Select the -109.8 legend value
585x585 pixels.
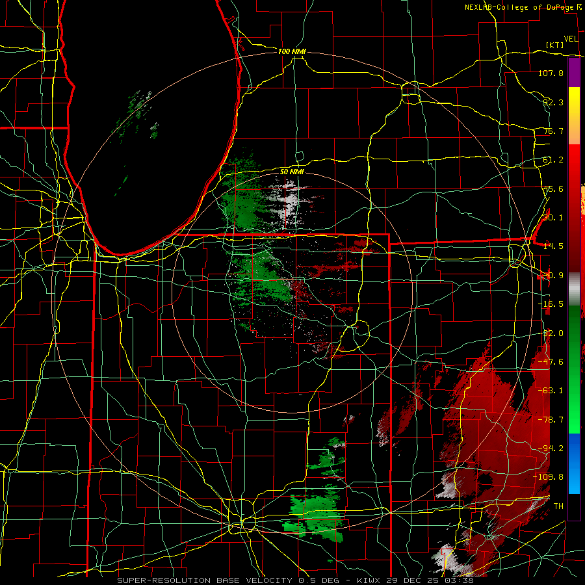(x=549, y=477)
